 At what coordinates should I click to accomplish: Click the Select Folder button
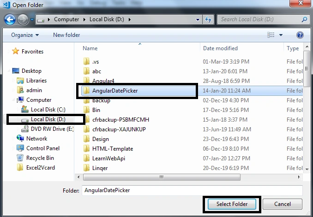232,204
